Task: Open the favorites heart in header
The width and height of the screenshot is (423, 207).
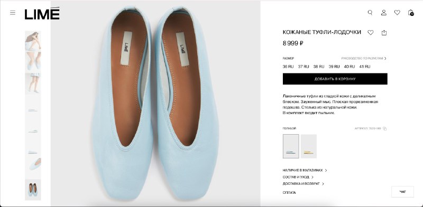Action: point(397,12)
